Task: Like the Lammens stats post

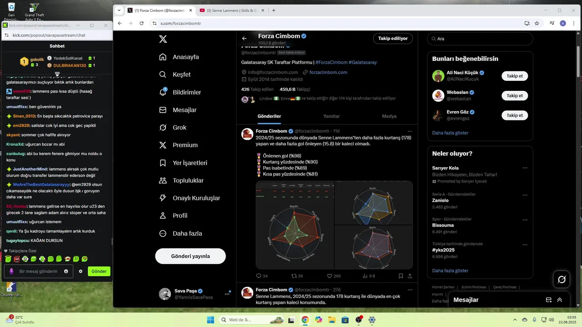Action: point(334,276)
